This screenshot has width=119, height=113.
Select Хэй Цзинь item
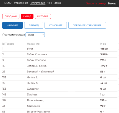[x=34, y=106]
